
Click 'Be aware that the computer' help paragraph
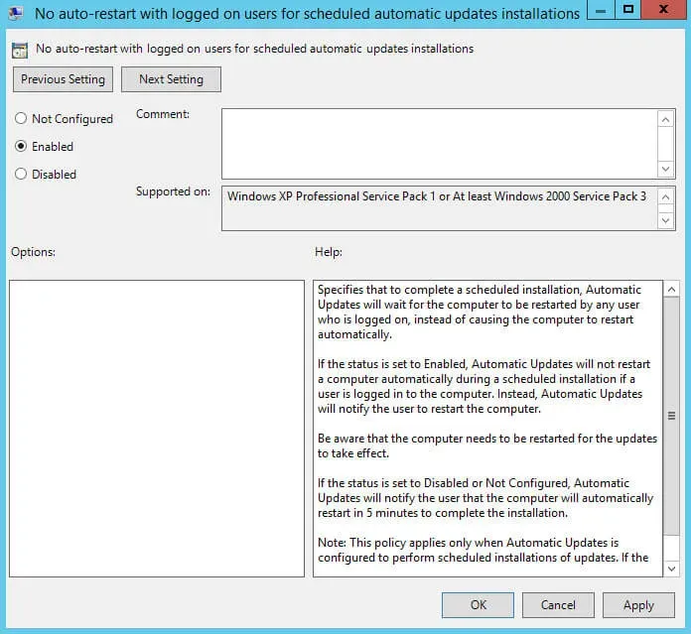click(487, 445)
